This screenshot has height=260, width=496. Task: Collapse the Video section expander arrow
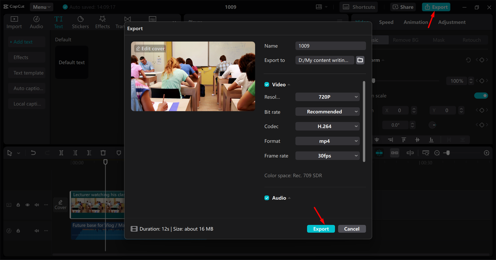[289, 85]
